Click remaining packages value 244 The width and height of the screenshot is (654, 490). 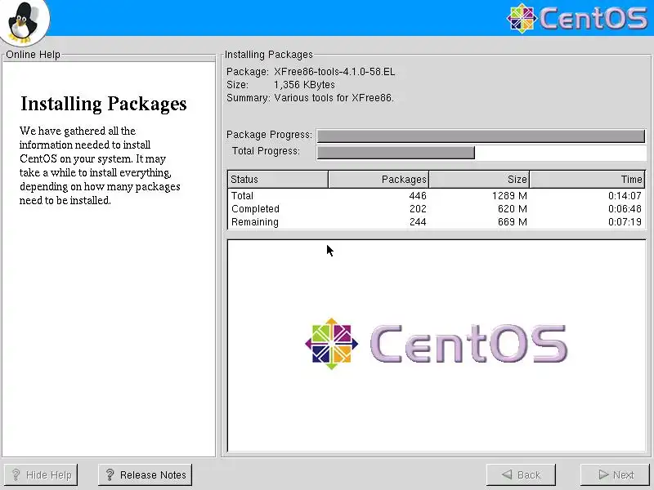418,221
